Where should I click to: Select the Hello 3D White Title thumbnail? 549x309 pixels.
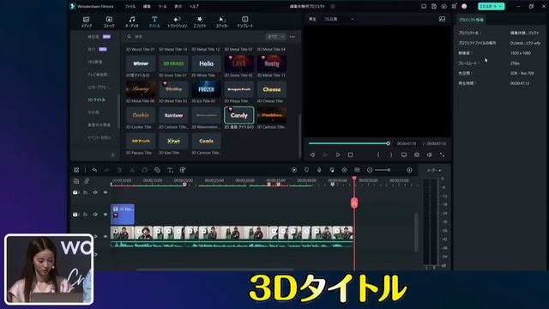206,64
